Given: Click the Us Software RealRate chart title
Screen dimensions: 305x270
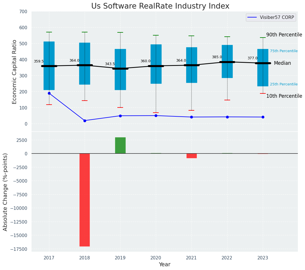Looking at the screenshot, I should click(160, 6).
